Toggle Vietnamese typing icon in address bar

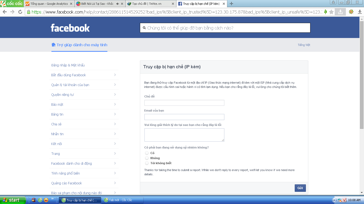click(325, 12)
